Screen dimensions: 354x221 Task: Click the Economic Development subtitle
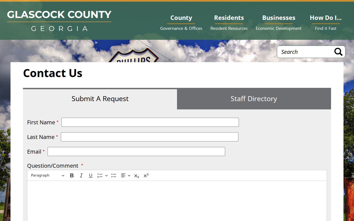[279, 28]
